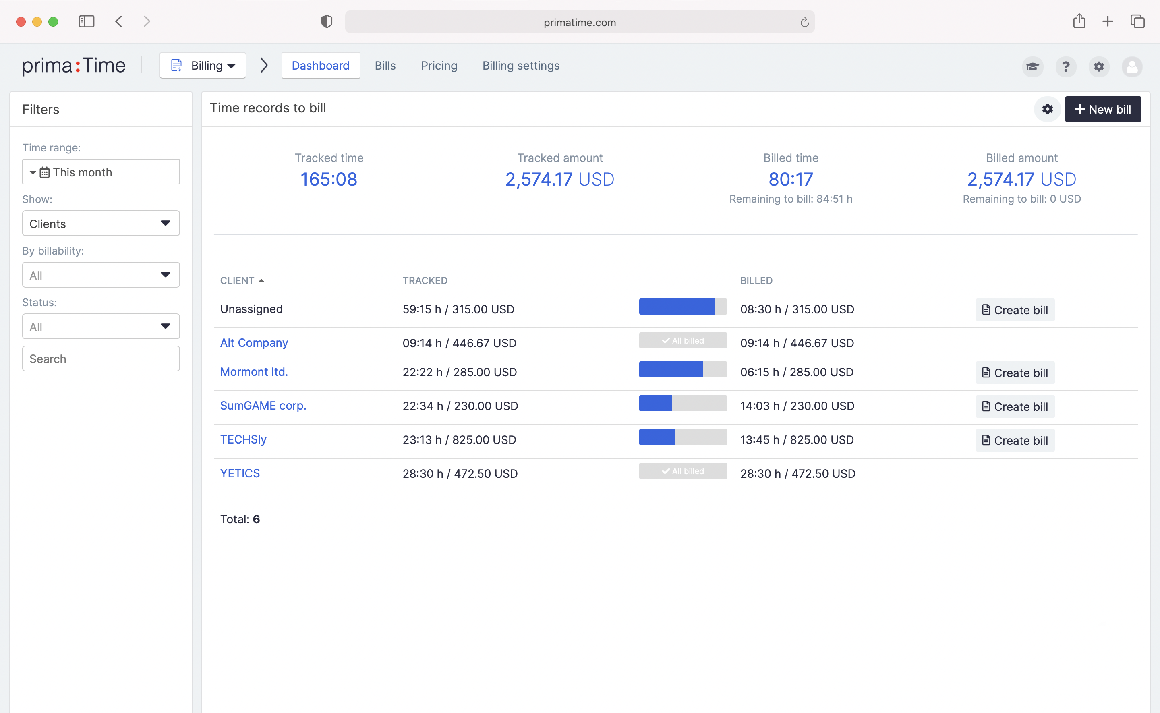Open the Pricing tab
Image resolution: width=1160 pixels, height=713 pixels.
(x=438, y=66)
